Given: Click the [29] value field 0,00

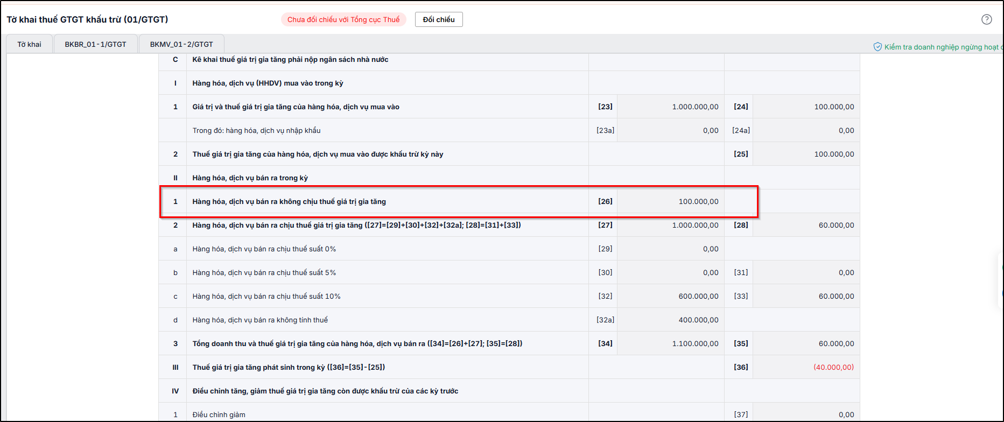Looking at the screenshot, I should (x=670, y=249).
